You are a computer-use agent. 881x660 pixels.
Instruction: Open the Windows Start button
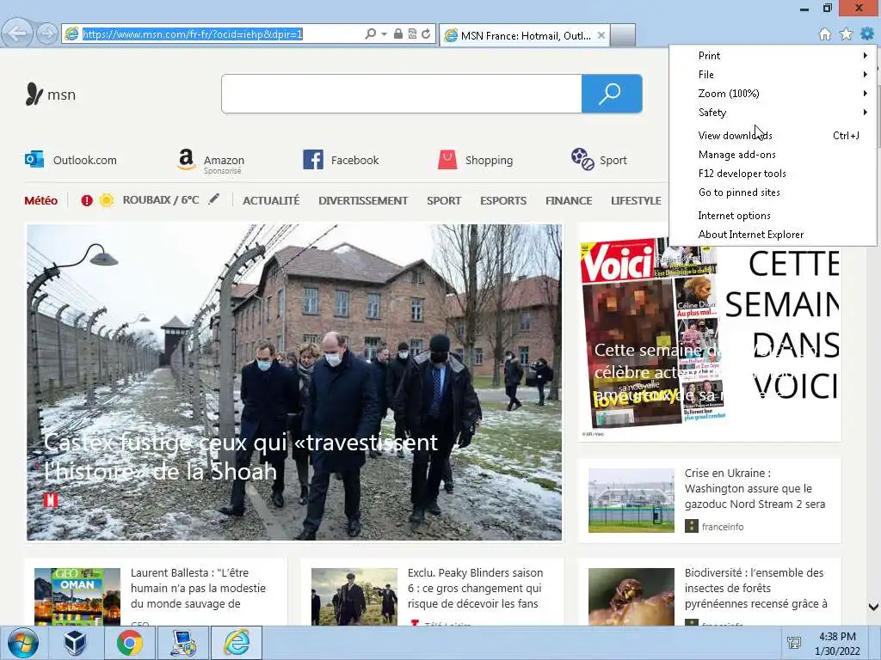[22, 643]
